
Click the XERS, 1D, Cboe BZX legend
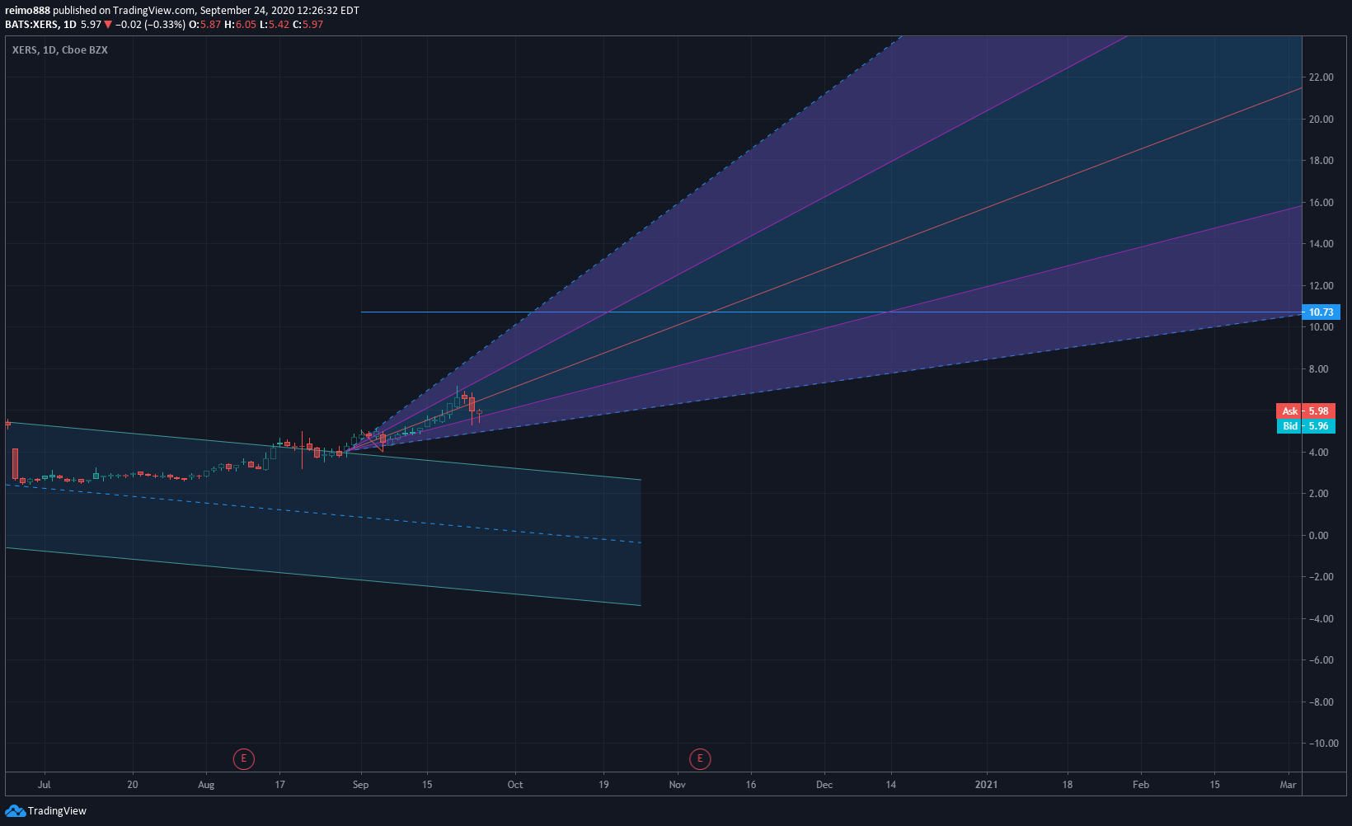[x=60, y=49]
